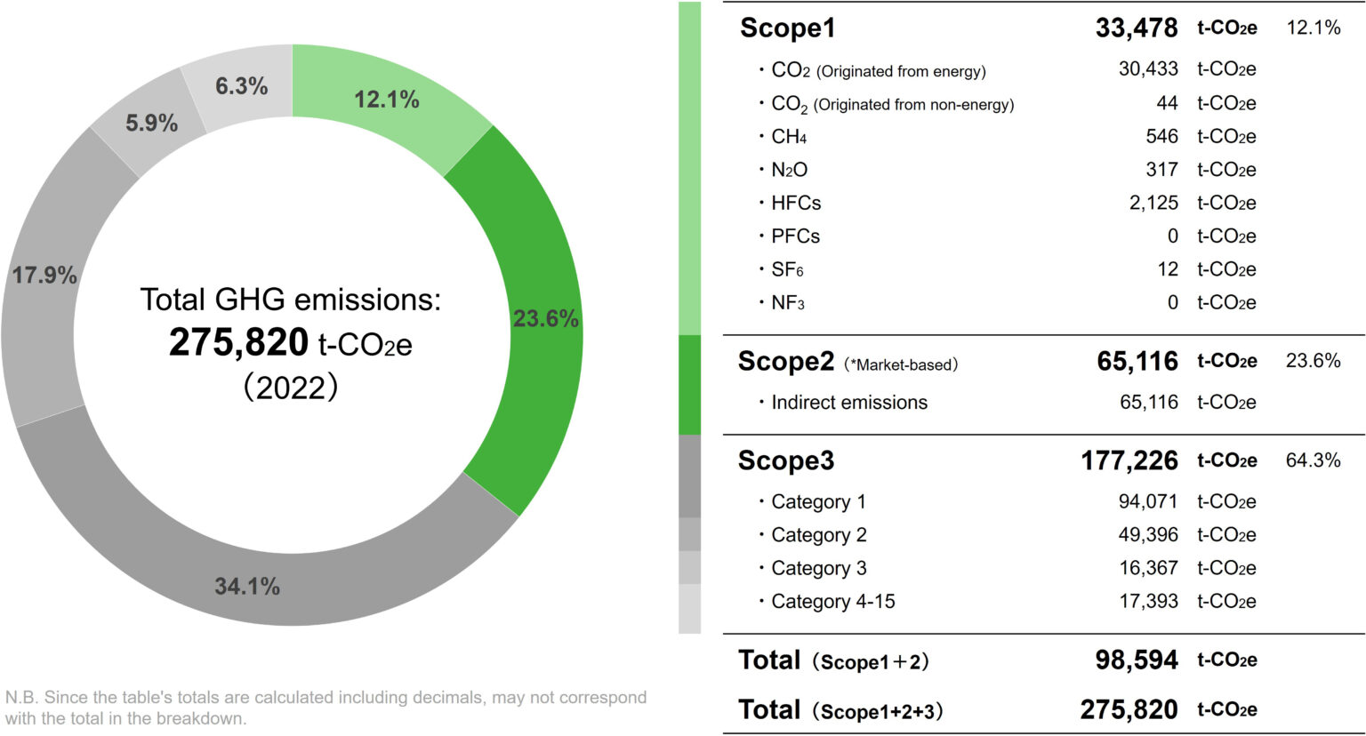Viewport: 1366px width, 736px height.
Task: Select the Category 1 row label
Action: (x=818, y=502)
